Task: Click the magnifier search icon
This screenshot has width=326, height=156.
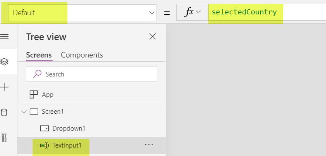Action: pos(37,74)
